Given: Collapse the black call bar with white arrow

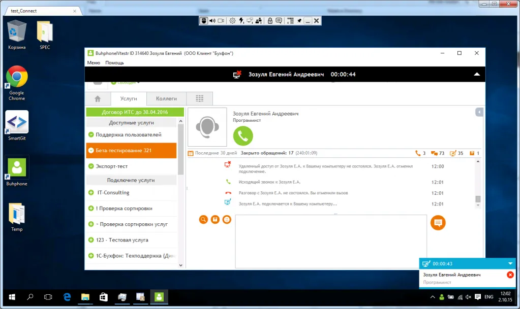Looking at the screenshot, I should click(x=476, y=74).
